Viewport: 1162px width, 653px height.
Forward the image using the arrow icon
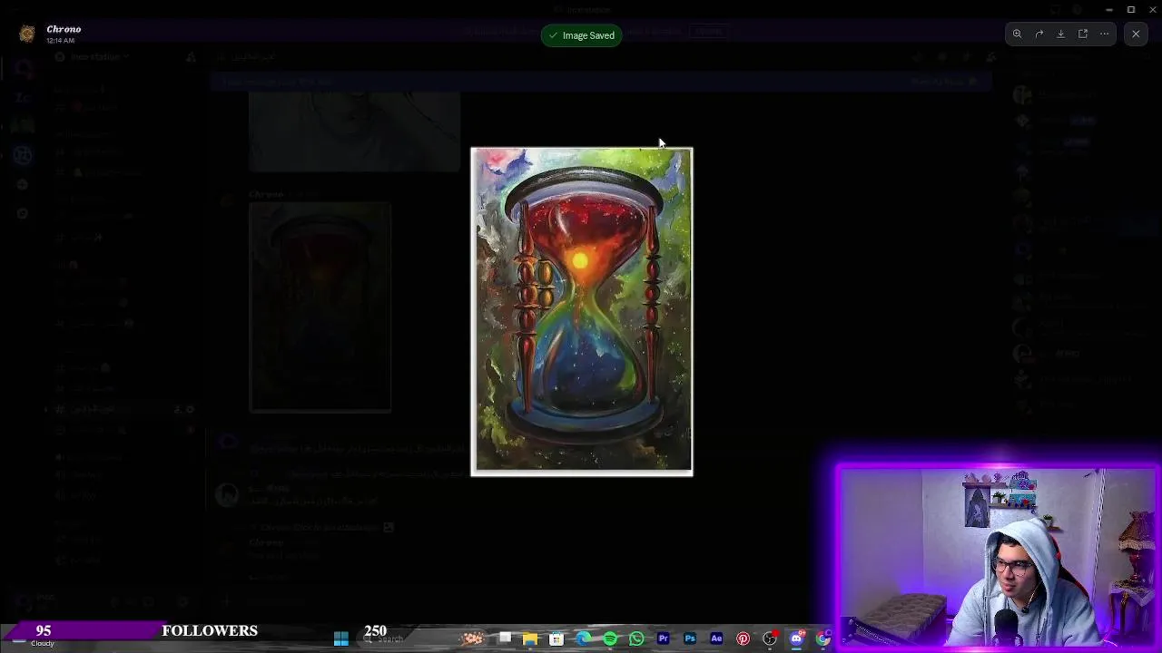(1039, 34)
